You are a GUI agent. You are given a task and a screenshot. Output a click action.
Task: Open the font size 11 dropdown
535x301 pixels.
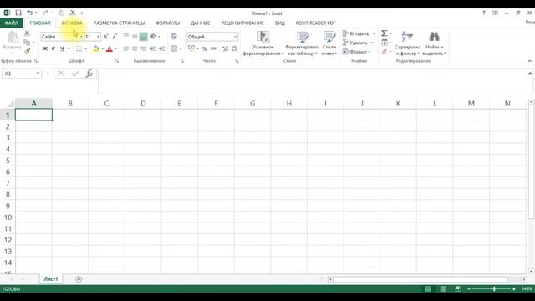point(99,37)
